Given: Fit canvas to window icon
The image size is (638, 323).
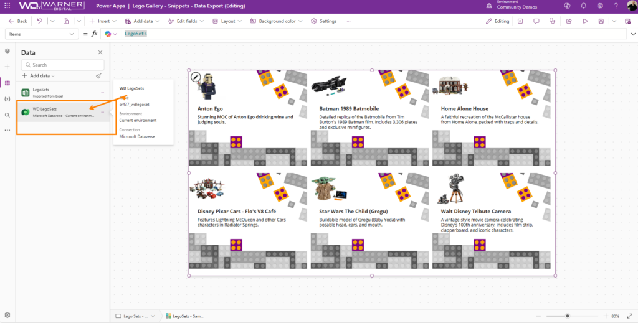Looking at the screenshot, I should [629, 316].
